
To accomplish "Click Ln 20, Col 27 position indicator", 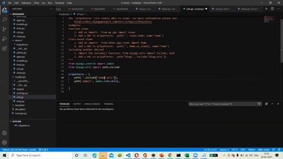I will pyautogui.click(x=210, y=150).
